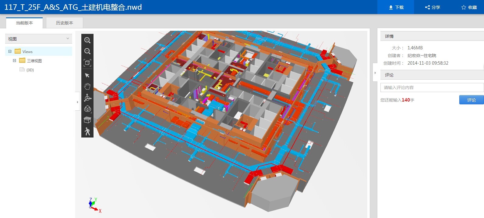
Task: Enable the walking person navigation mode
Action: pyautogui.click(x=87, y=131)
